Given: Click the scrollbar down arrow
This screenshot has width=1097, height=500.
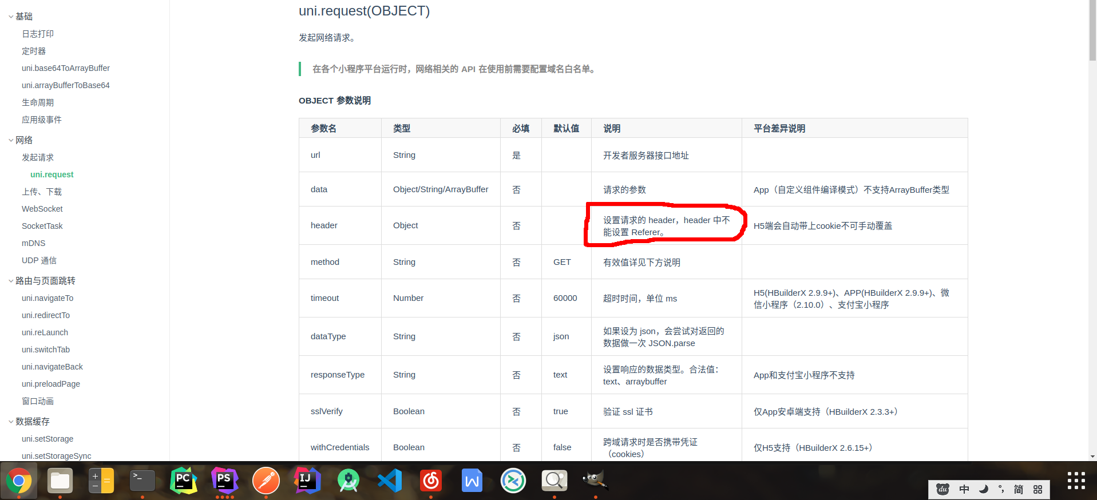Looking at the screenshot, I should [1092, 457].
